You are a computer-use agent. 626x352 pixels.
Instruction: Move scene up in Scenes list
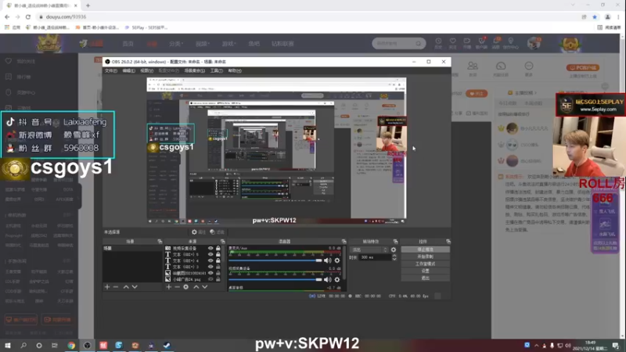tap(126, 287)
